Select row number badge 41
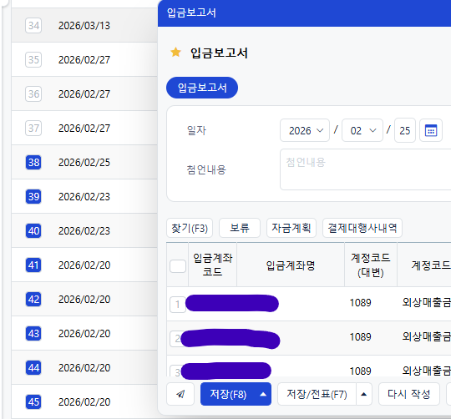The image size is (451, 419). click(x=33, y=265)
